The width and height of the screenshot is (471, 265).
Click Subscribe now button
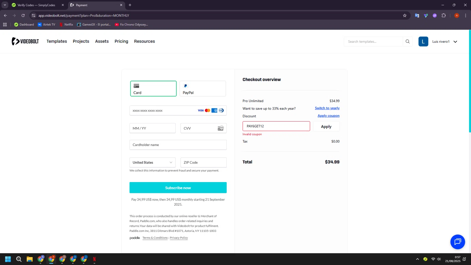coord(178,188)
